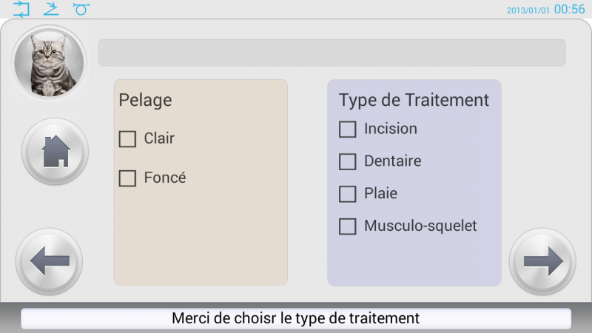Click the bottom instruction message bar

[296, 318]
